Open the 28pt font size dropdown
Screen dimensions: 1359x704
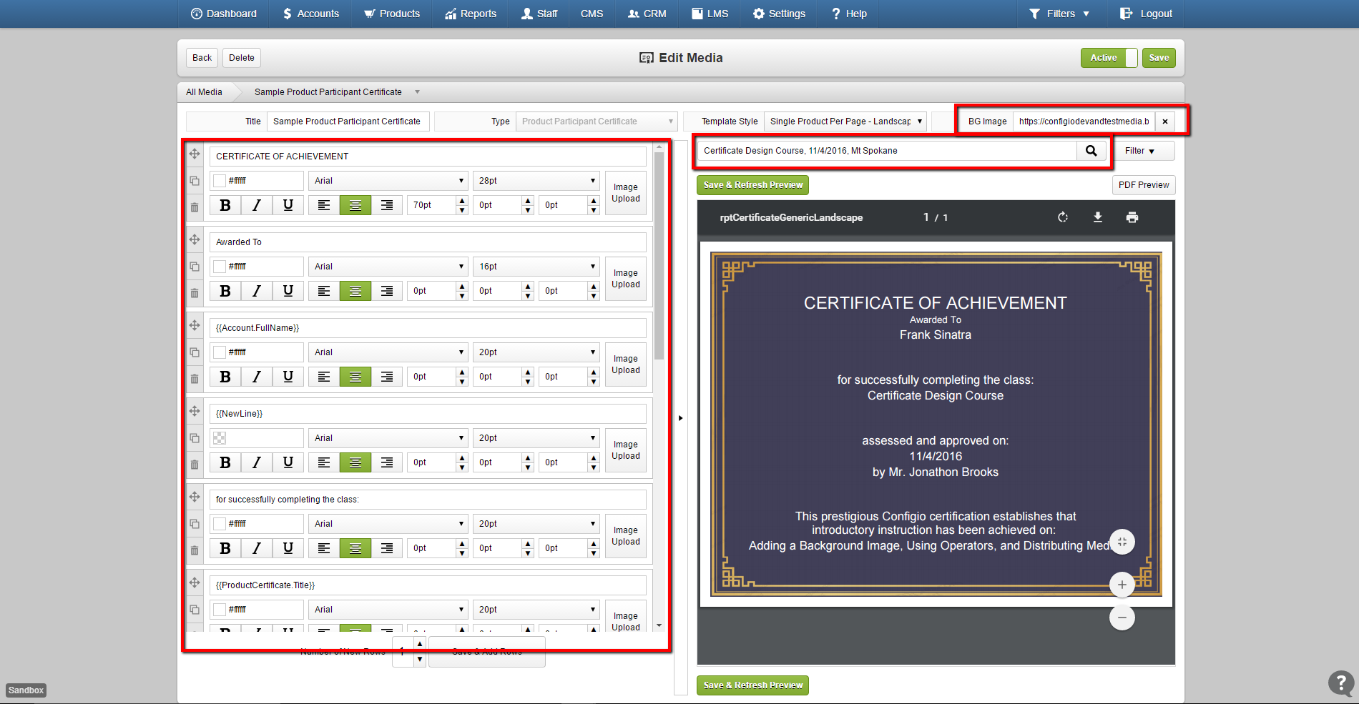[536, 181]
